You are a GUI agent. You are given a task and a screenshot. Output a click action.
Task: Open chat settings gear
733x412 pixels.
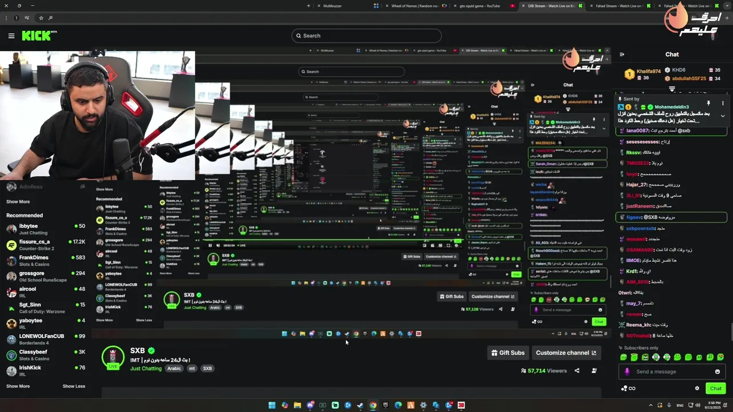(697, 388)
